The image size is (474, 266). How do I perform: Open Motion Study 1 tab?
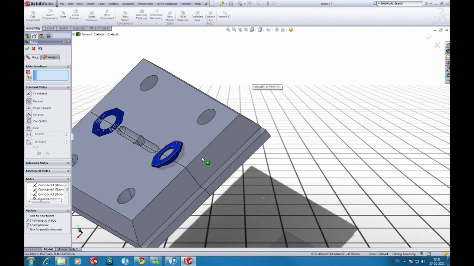67,249
